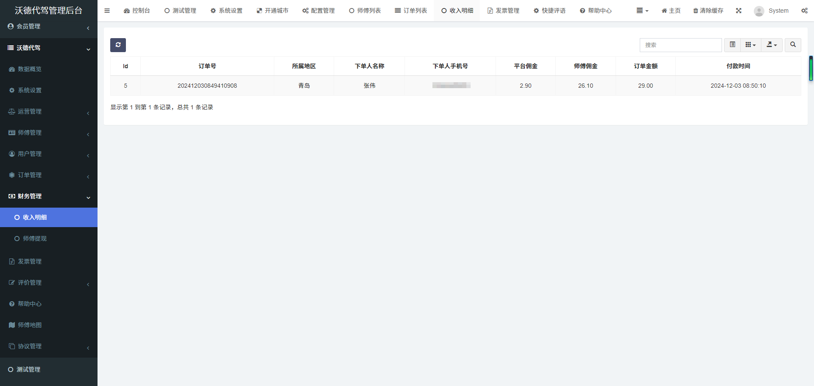Click order number 202412030849410908
Screen dimensions: 814x386
coord(207,86)
